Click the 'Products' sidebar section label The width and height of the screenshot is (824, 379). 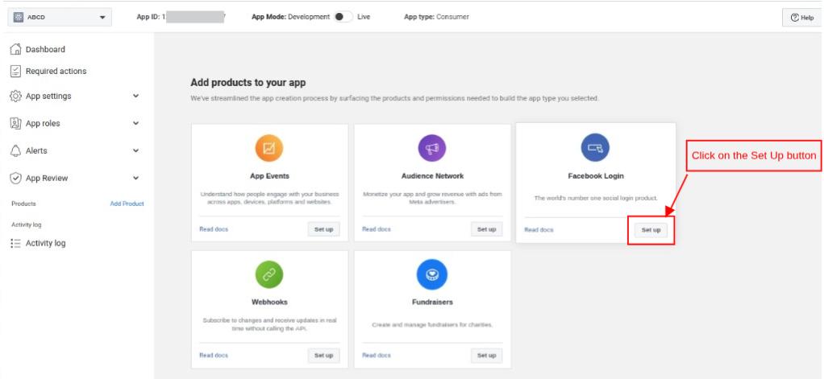point(23,204)
